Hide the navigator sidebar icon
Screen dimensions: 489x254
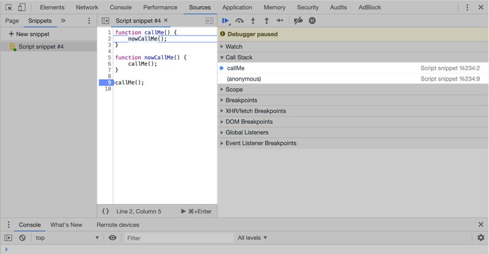click(105, 21)
